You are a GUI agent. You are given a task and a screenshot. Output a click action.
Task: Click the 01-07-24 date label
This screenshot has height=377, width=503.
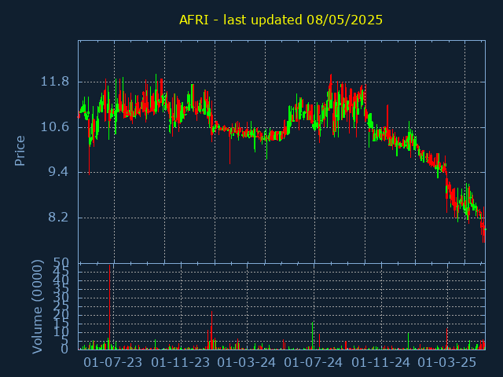pyautogui.click(x=314, y=363)
